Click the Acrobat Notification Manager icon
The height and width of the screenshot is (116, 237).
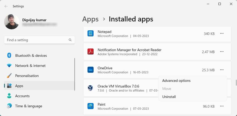point(90,52)
